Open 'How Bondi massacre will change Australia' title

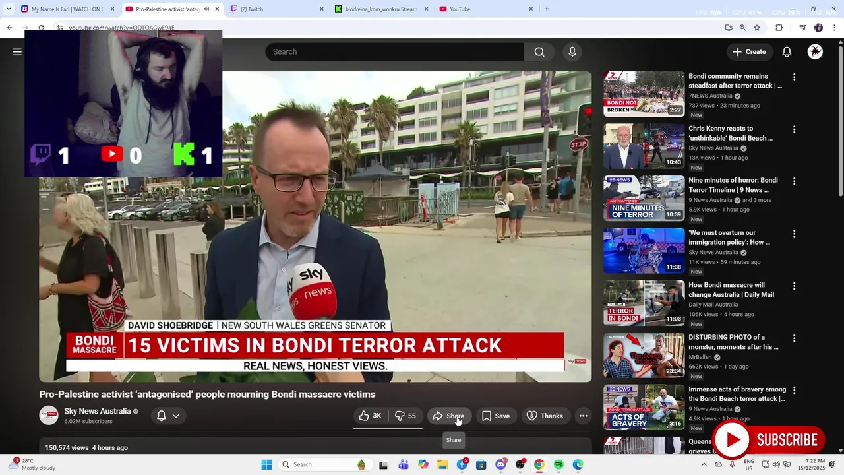[x=731, y=290]
